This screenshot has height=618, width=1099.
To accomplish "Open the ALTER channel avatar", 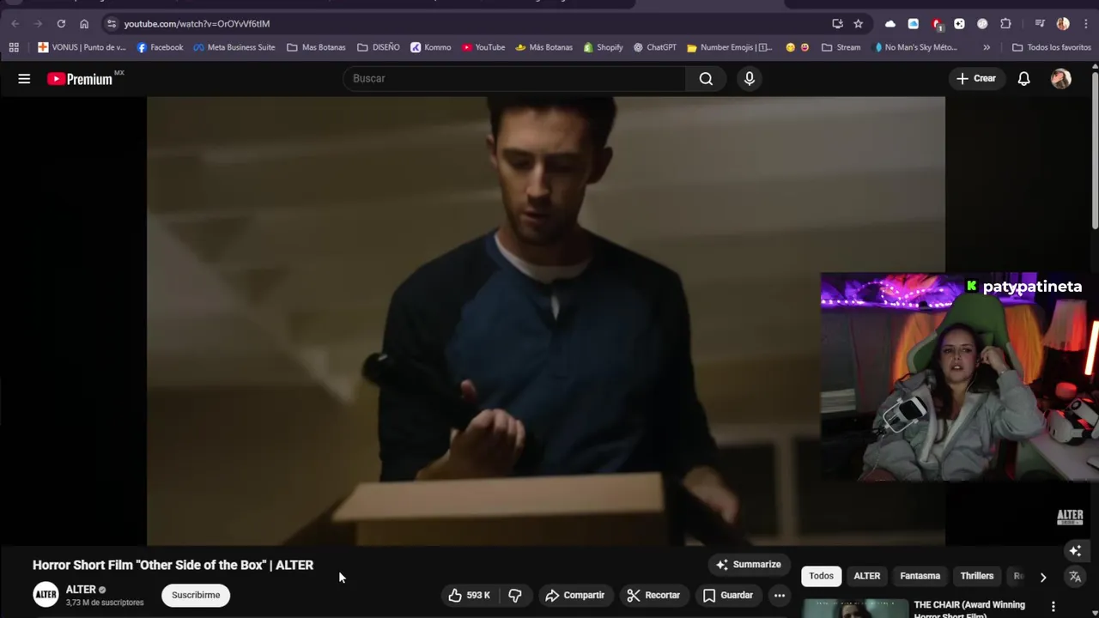I will click(x=46, y=594).
